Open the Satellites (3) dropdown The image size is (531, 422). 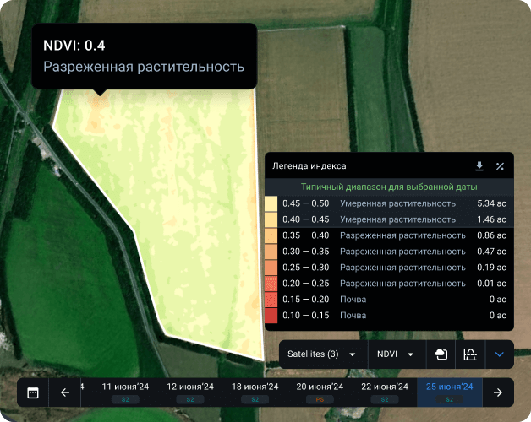click(x=322, y=354)
